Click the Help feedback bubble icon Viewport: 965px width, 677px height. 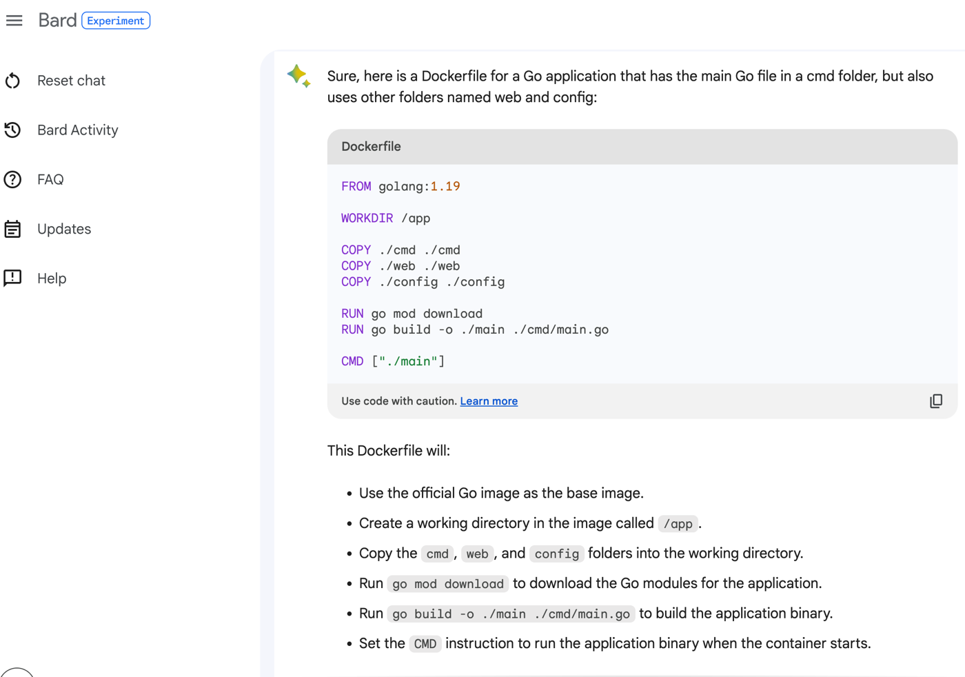coord(12,278)
